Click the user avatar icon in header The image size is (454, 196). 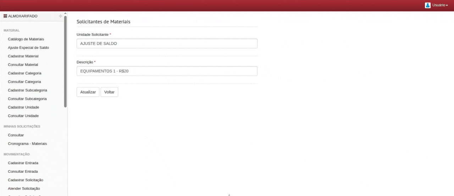click(428, 5)
